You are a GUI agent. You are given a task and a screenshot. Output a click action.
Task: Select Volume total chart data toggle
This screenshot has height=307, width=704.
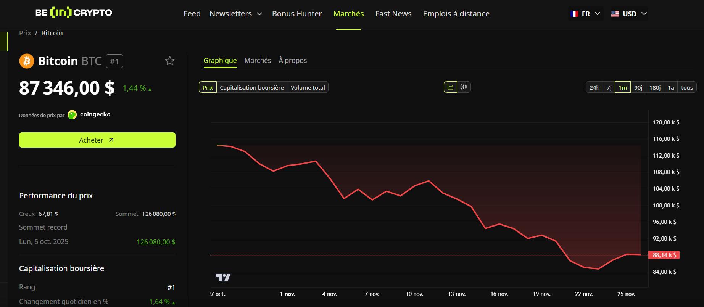(x=308, y=87)
